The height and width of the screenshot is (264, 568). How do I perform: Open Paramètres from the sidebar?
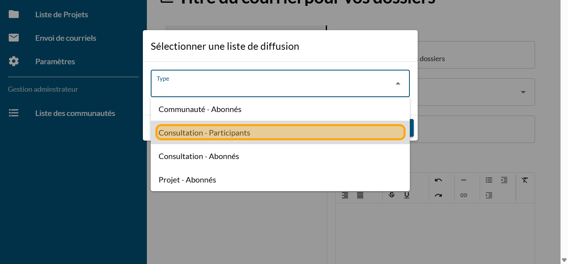pyautogui.click(x=55, y=61)
